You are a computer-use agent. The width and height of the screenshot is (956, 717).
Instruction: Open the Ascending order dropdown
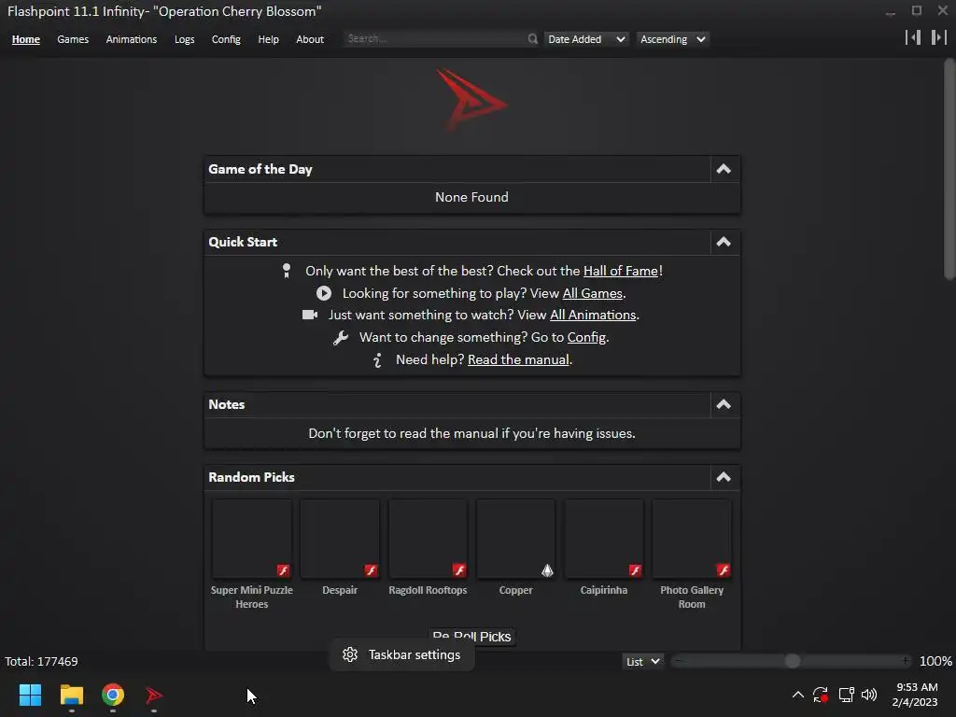point(672,39)
